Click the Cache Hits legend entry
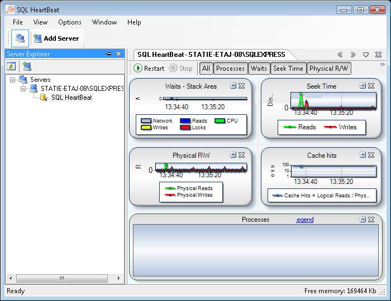The width and height of the screenshot is (391, 301). point(321,196)
